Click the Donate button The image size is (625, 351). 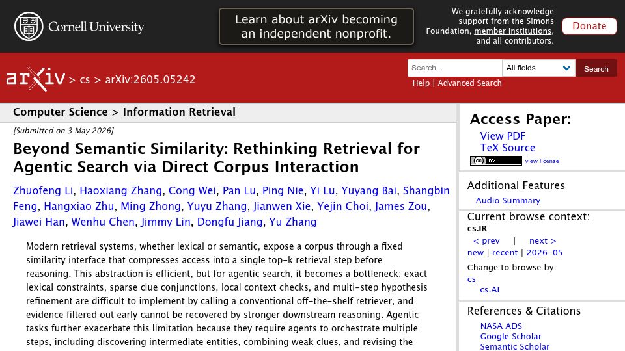click(589, 26)
